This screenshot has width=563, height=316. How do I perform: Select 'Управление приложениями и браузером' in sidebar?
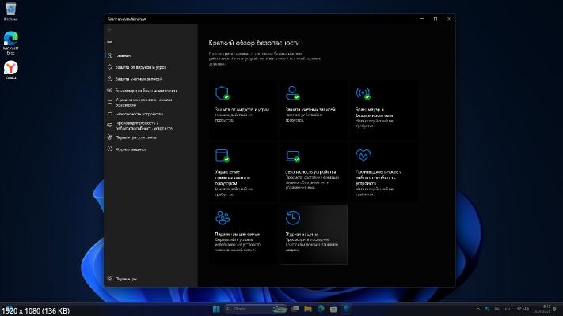(x=150, y=102)
